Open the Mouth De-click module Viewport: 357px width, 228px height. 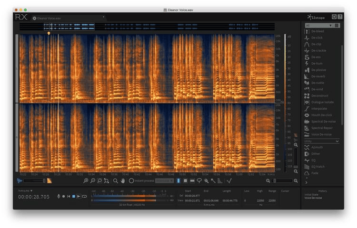(321, 115)
